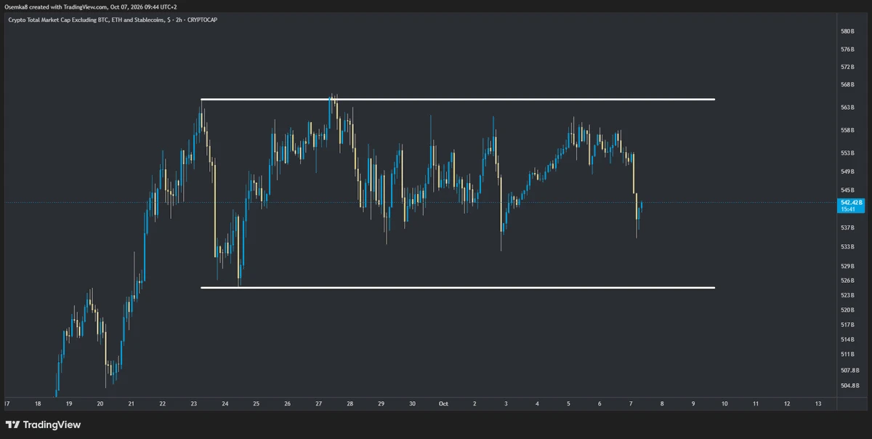Click the upper white resistance line
The width and height of the screenshot is (872, 439).
[x=458, y=99]
